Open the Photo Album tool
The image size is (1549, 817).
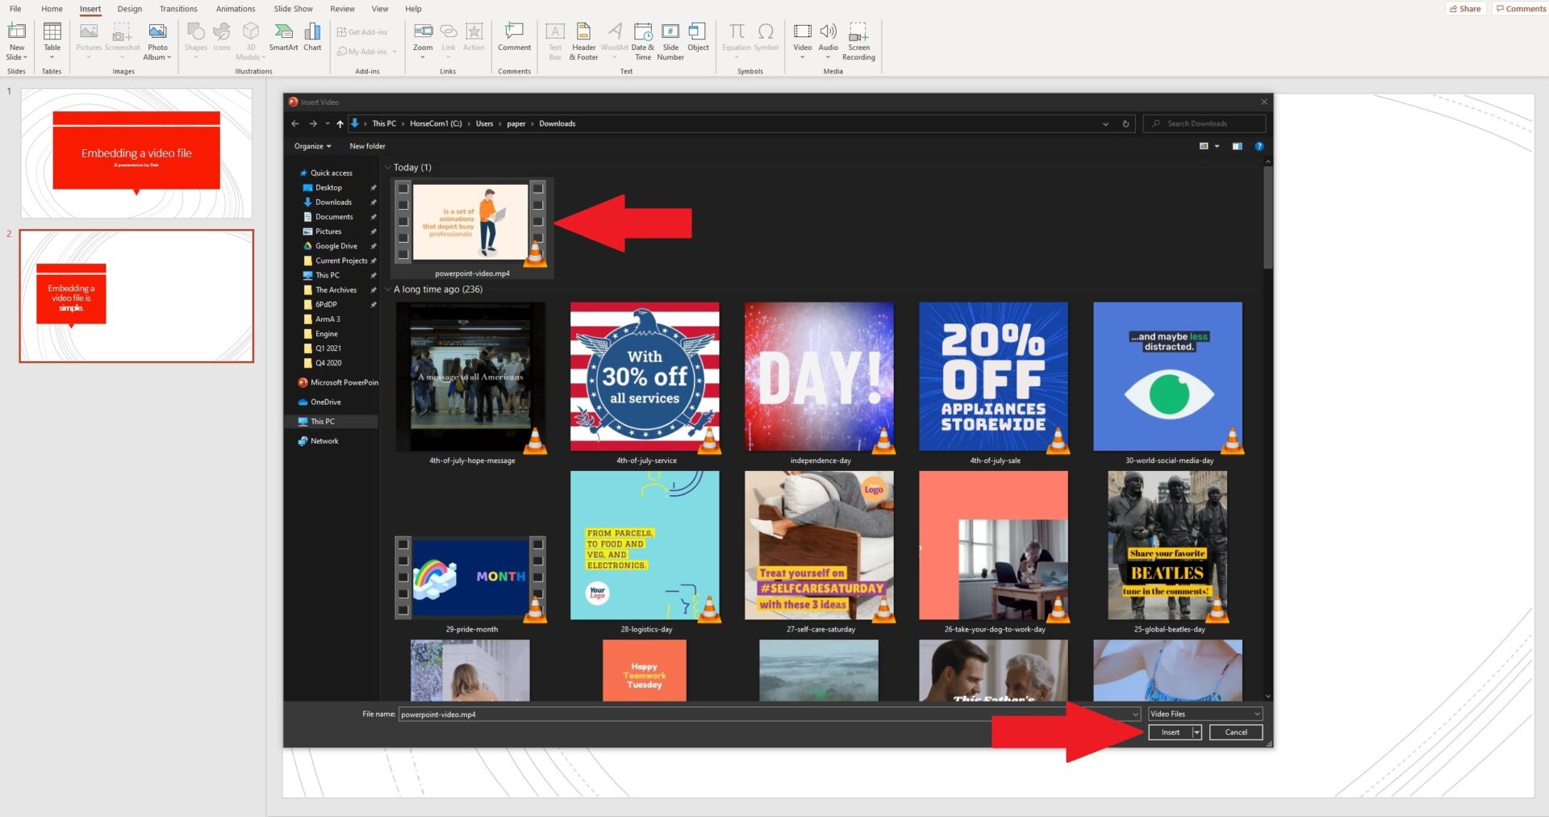click(157, 40)
